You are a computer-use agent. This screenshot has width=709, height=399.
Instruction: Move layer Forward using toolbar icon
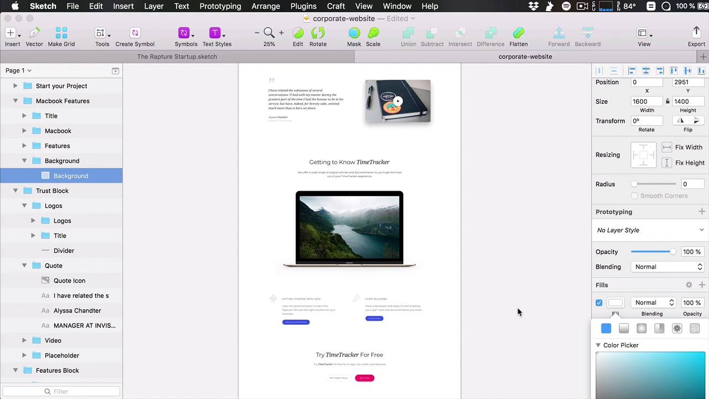[559, 33]
